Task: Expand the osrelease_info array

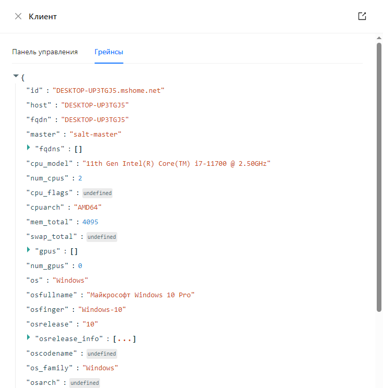Action: click(x=29, y=338)
